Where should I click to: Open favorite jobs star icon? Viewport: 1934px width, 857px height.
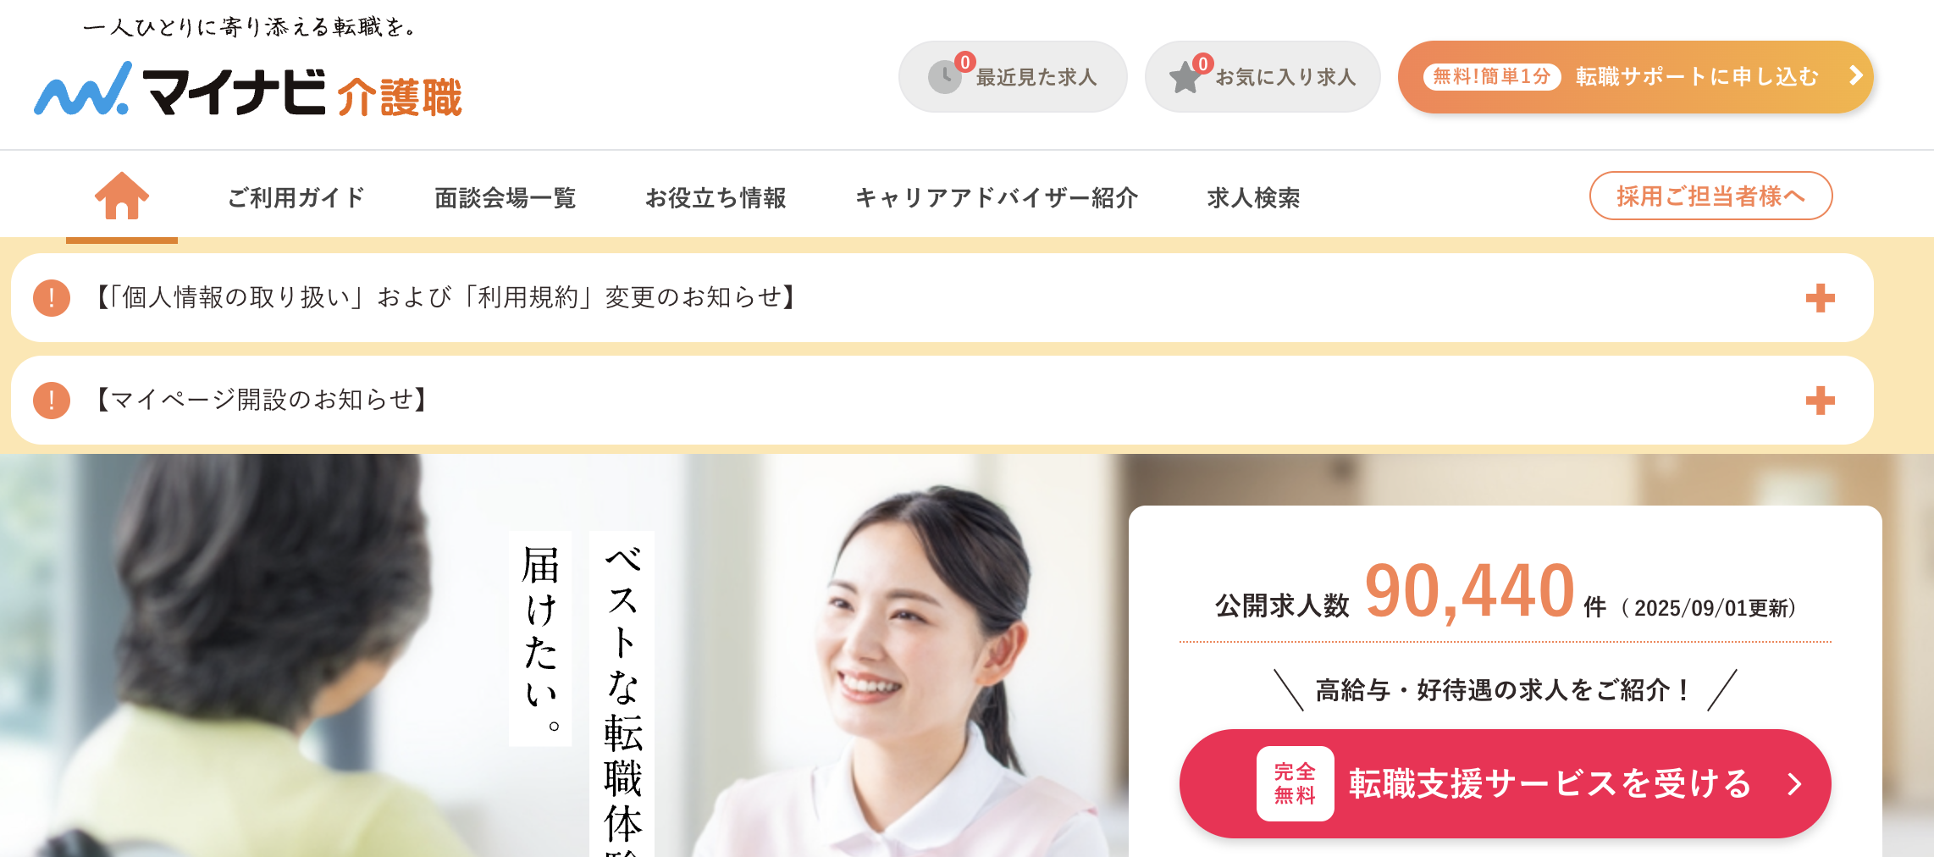tap(1185, 77)
